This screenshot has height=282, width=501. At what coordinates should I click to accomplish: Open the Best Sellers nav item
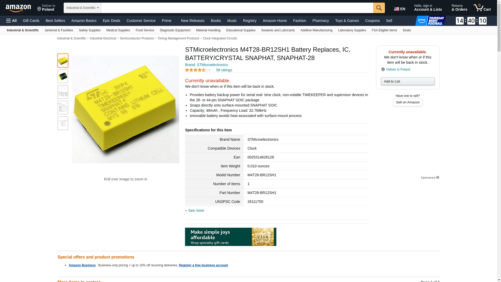55,21
